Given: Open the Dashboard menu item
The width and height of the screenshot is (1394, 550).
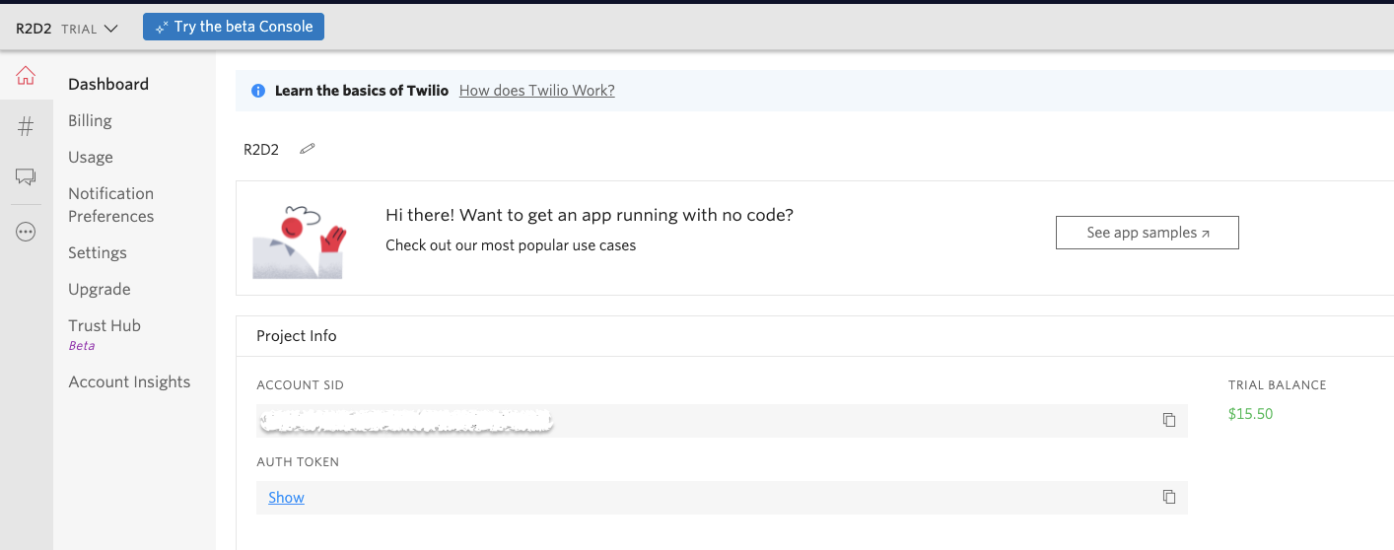Looking at the screenshot, I should point(108,84).
